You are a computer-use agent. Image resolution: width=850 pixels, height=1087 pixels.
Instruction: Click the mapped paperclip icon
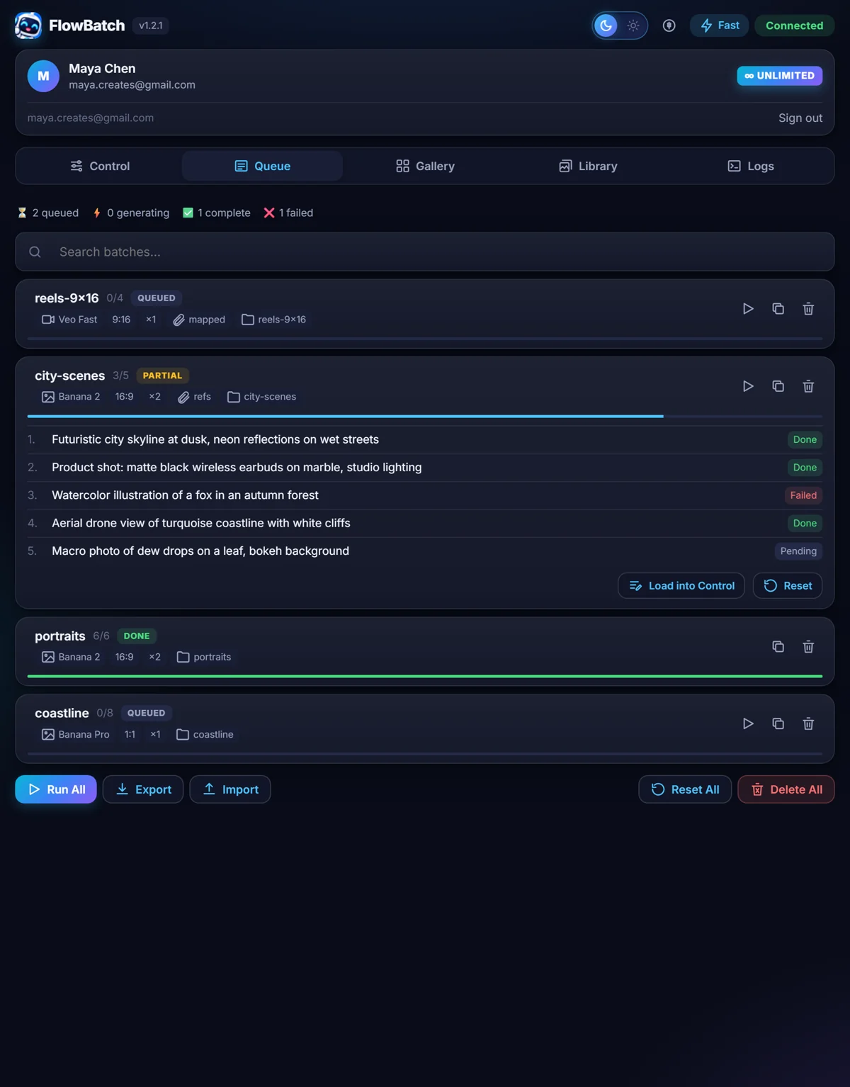(x=178, y=320)
